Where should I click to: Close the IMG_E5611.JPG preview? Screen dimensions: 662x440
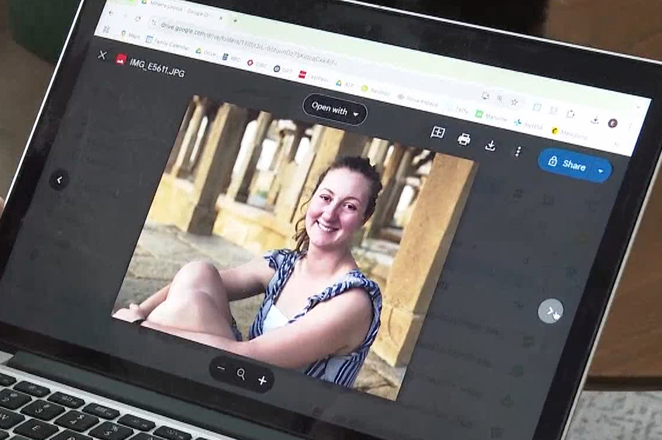point(102,55)
